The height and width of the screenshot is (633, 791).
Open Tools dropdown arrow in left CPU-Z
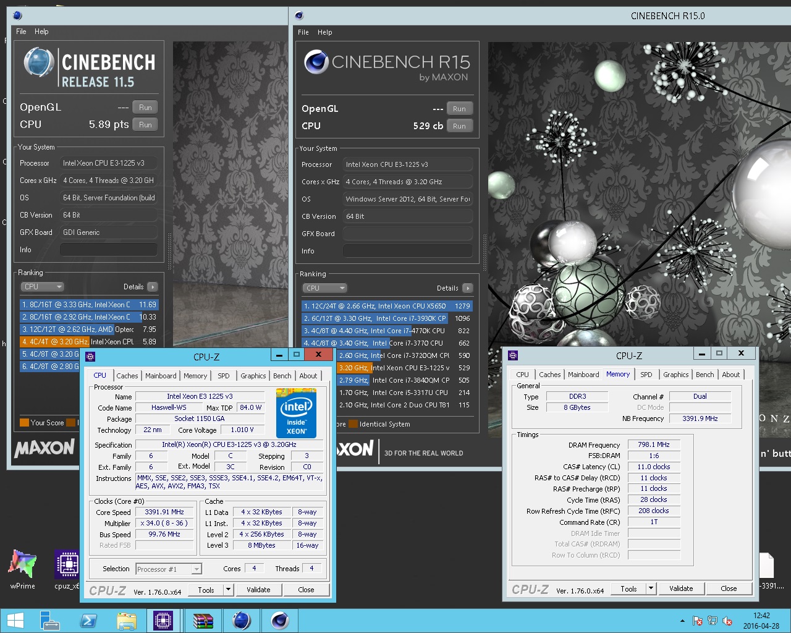[228, 590]
